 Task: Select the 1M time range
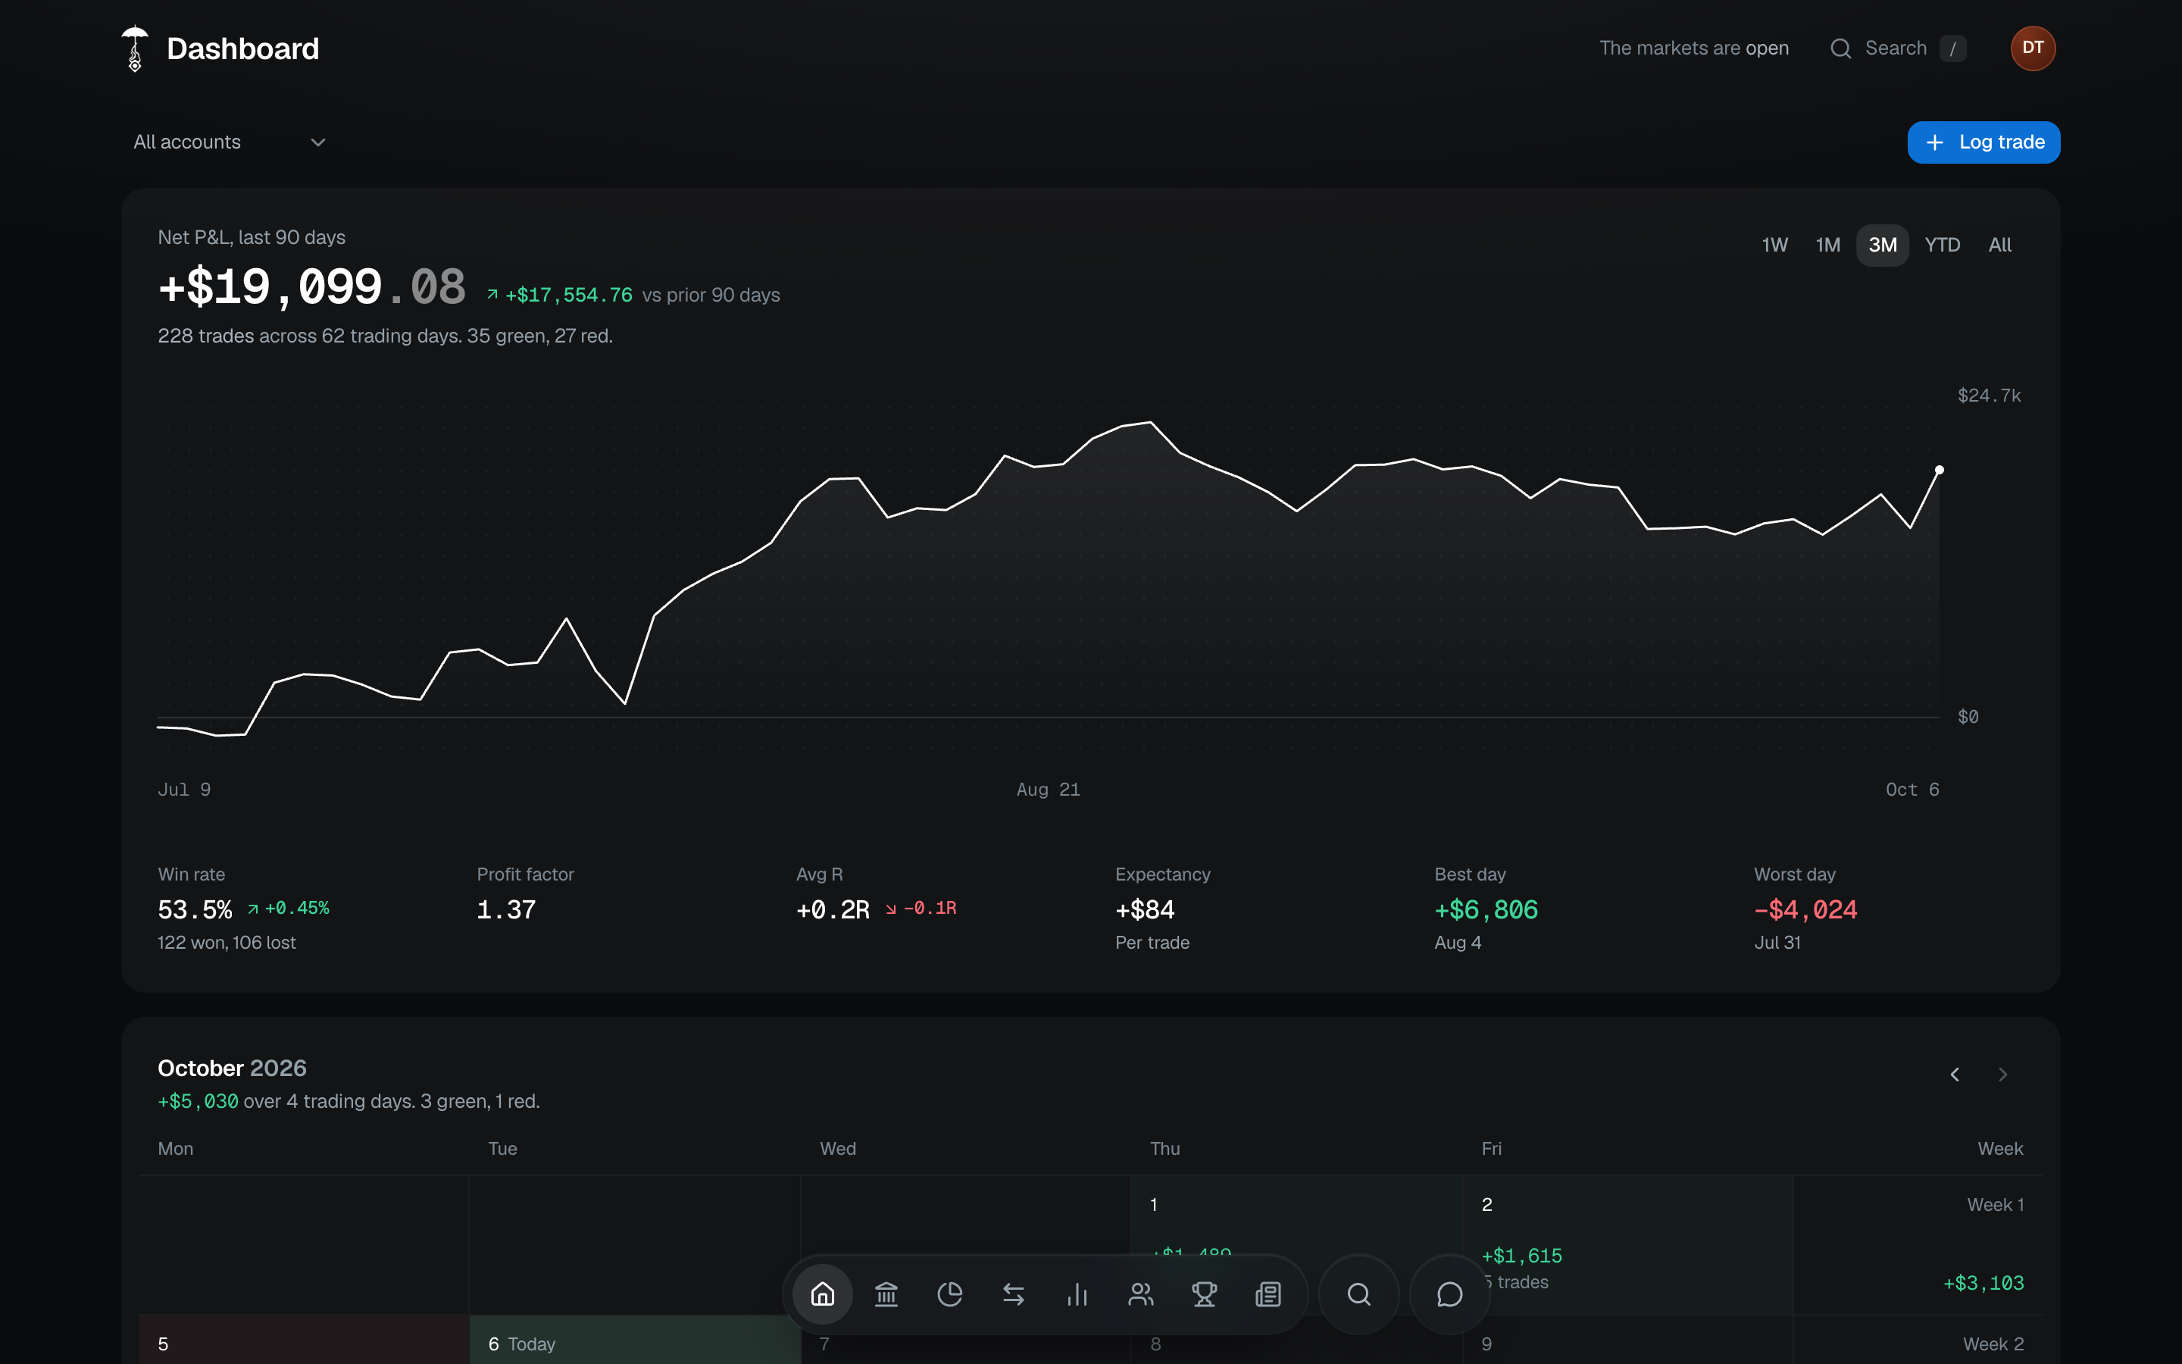coord(1827,246)
